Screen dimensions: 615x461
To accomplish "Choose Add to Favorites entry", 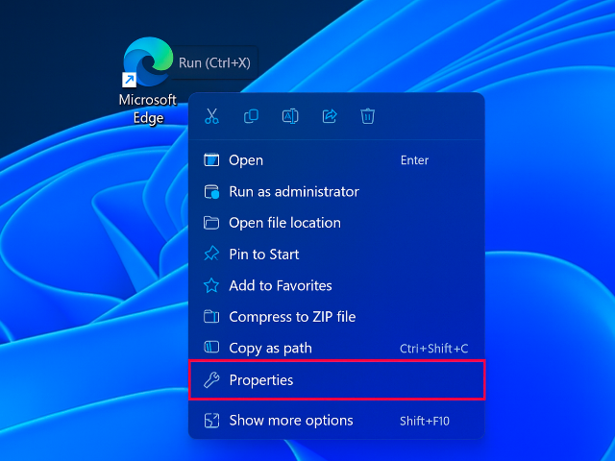I will [280, 285].
